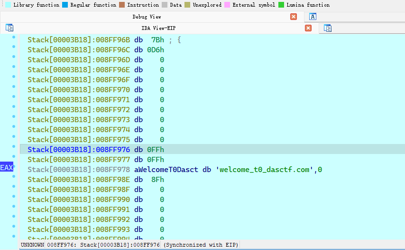Click the IDA View-EIP panel icon at left

(9, 28)
